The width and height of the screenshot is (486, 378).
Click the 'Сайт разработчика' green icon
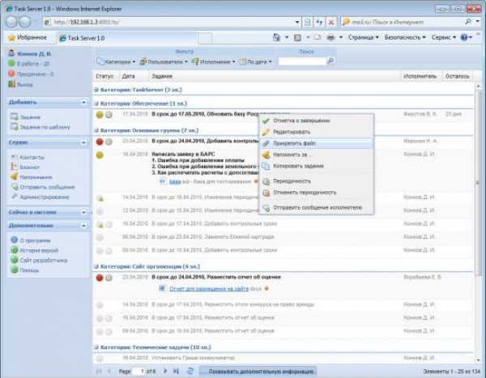pos(15,260)
